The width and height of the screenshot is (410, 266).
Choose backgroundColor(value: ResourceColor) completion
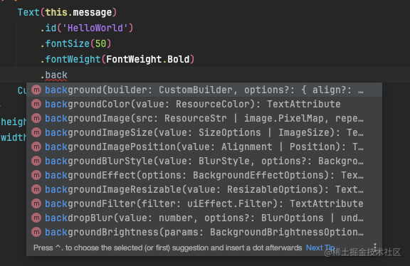pos(204,105)
